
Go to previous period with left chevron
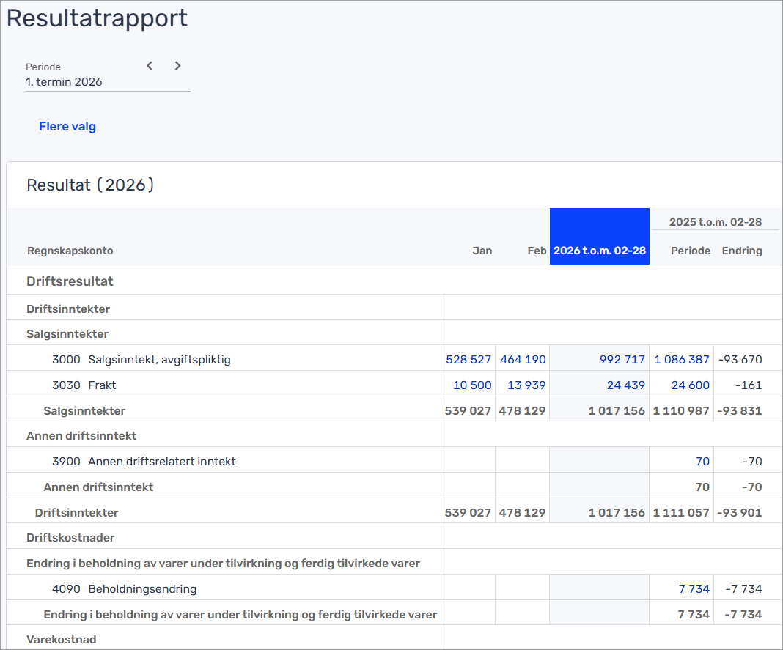[x=150, y=66]
